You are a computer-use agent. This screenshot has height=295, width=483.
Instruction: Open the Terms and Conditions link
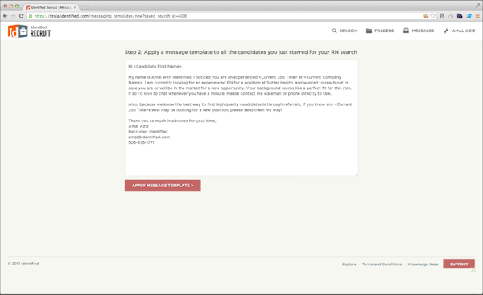(x=382, y=264)
